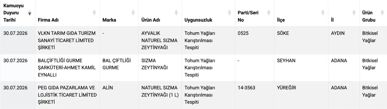Sort table using Ürün Adı arrows
The width and height of the screenshot is (387, 109).
pyautogui.click(x=177, y=13)
